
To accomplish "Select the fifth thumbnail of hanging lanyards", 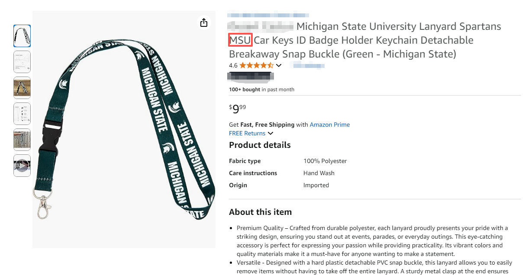I will click(x=22, y=139).
